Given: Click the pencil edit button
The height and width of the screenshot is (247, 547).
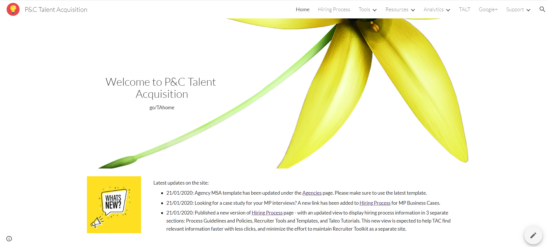Looking at the screenshot, I should coord(533,235).
